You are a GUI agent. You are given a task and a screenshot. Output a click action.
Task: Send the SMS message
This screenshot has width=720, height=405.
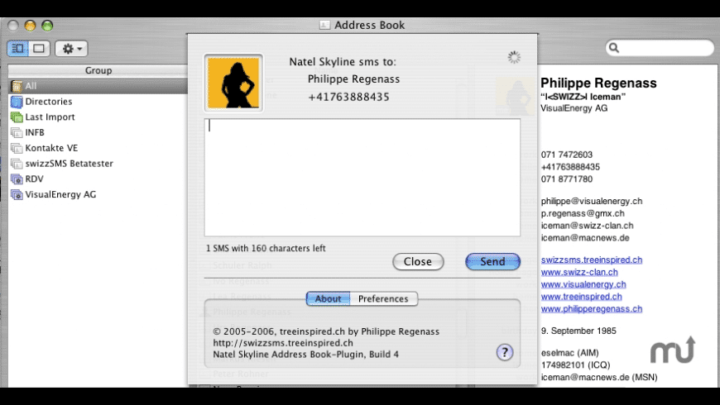(492, 261)
